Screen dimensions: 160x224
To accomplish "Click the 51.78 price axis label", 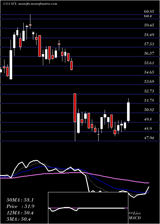I will (x=149, y=100).
